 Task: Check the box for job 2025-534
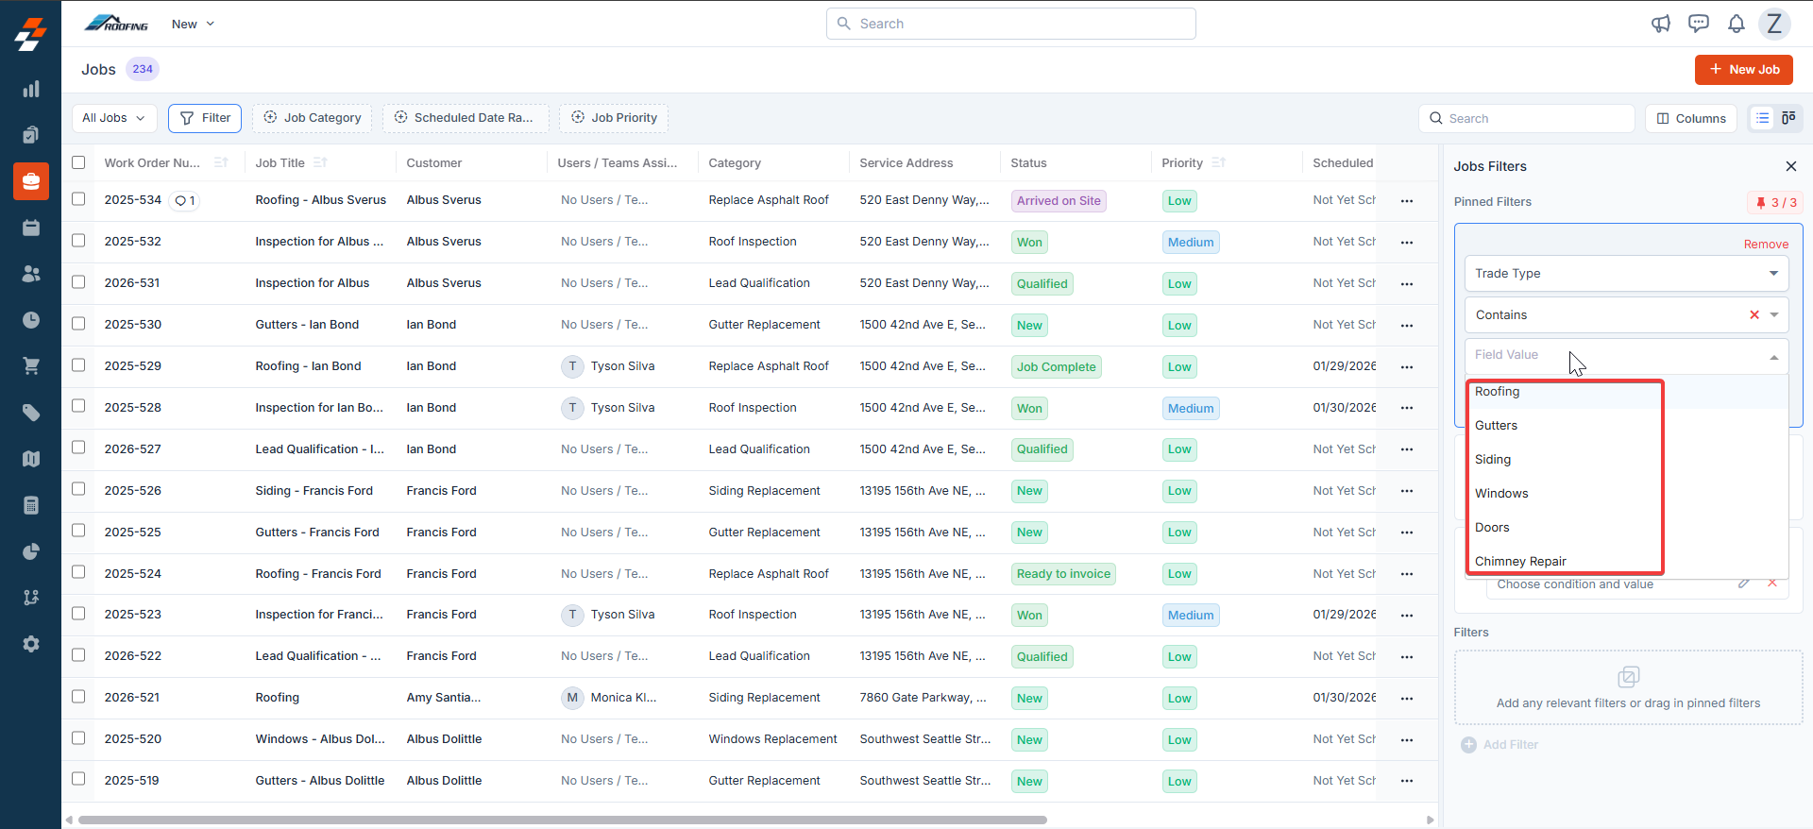coord(78,199)
